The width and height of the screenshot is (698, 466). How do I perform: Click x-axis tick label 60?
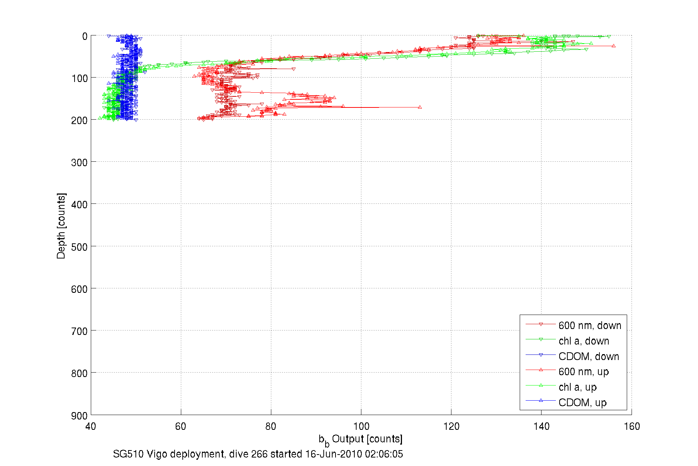181,426
